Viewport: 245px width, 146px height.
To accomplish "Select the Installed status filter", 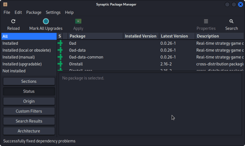I will click(29, 43).
